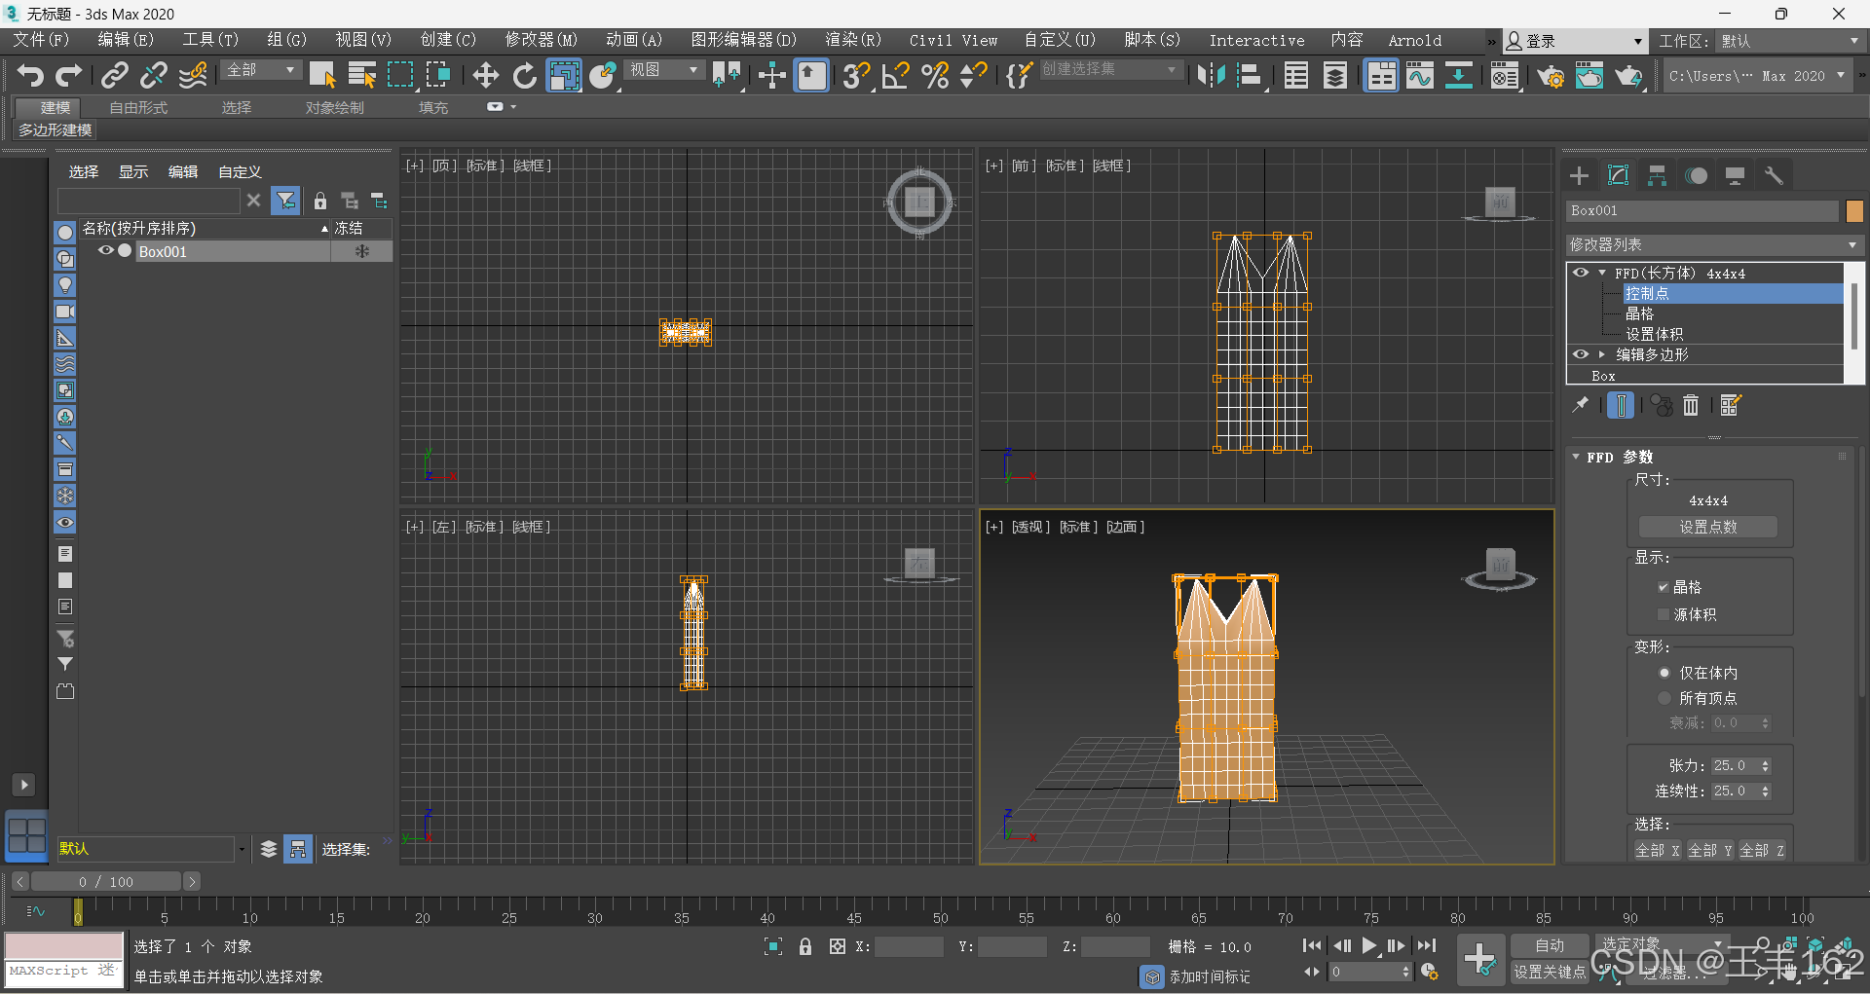
Task: Activate the Rotate tool
Action: click(525, 75)
